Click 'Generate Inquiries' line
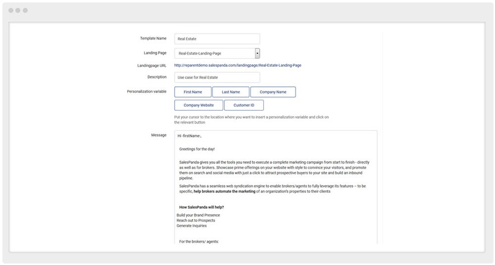This screenshot has width=495, height=265. pos(192,226)
